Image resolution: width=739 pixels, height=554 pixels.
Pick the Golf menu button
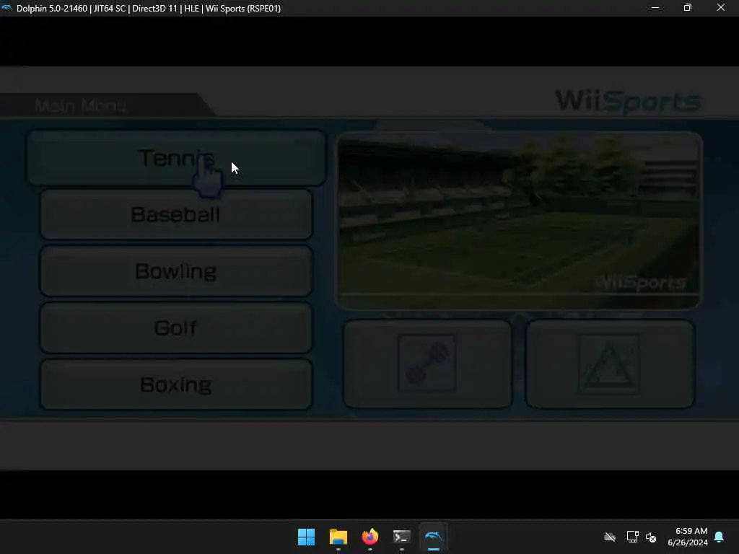[x=176, y=328]
